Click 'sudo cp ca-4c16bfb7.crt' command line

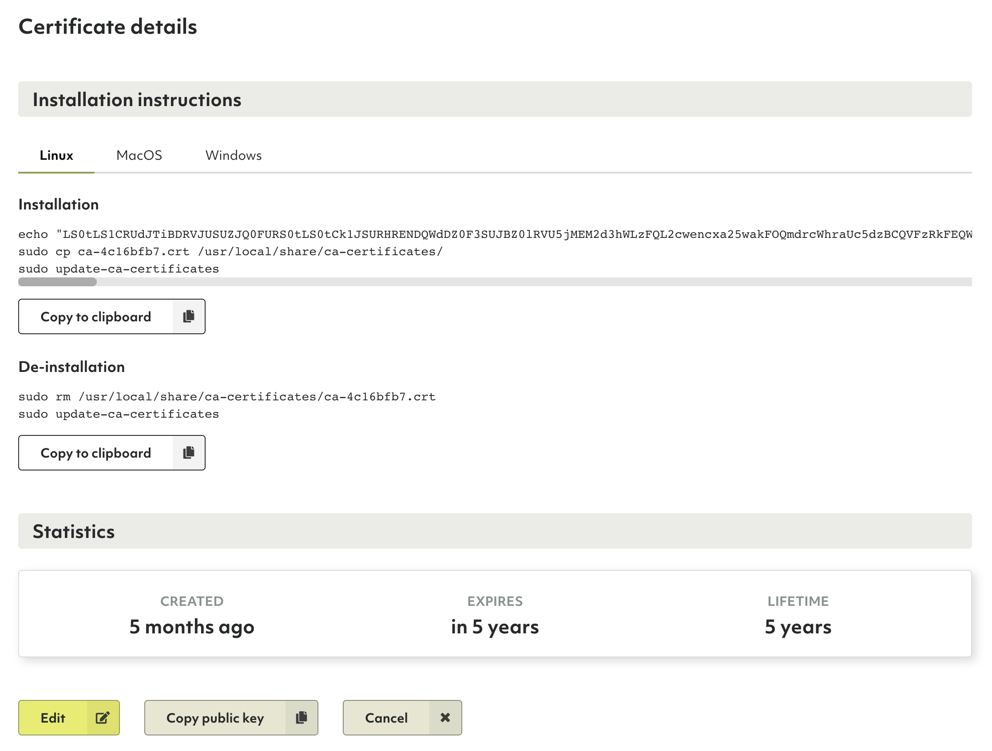coord(230,252)
